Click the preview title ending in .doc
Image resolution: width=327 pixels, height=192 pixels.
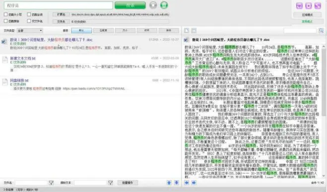tap(231, 40)
